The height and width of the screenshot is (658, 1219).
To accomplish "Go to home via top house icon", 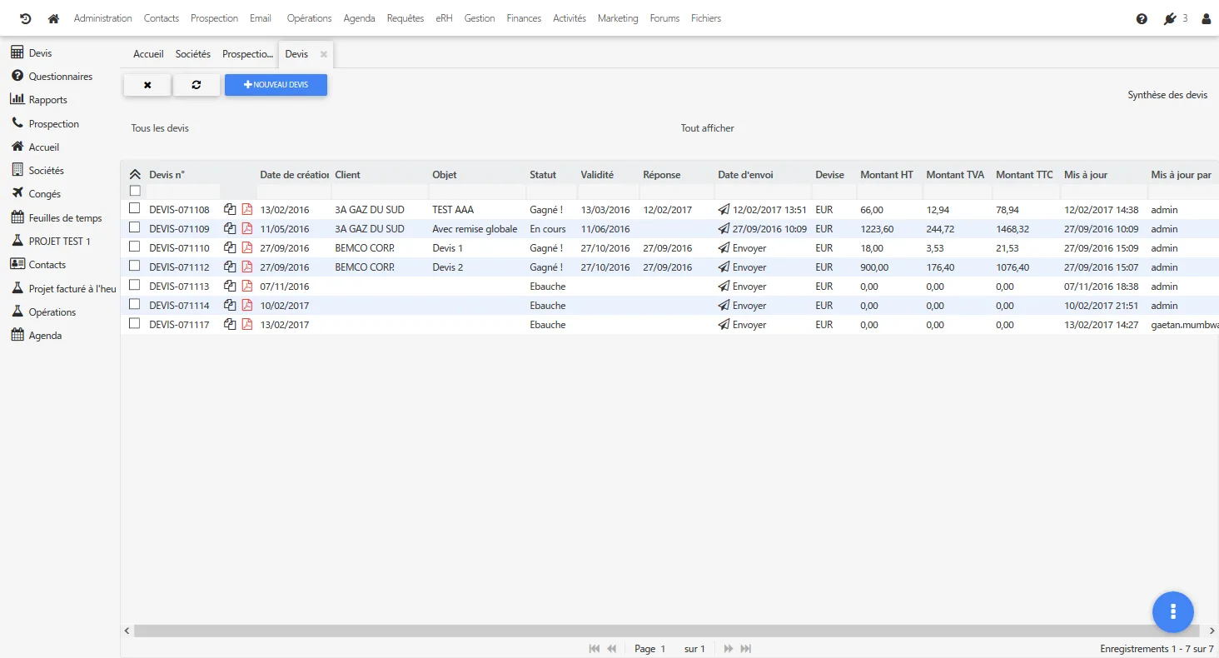I will [53, 18].
